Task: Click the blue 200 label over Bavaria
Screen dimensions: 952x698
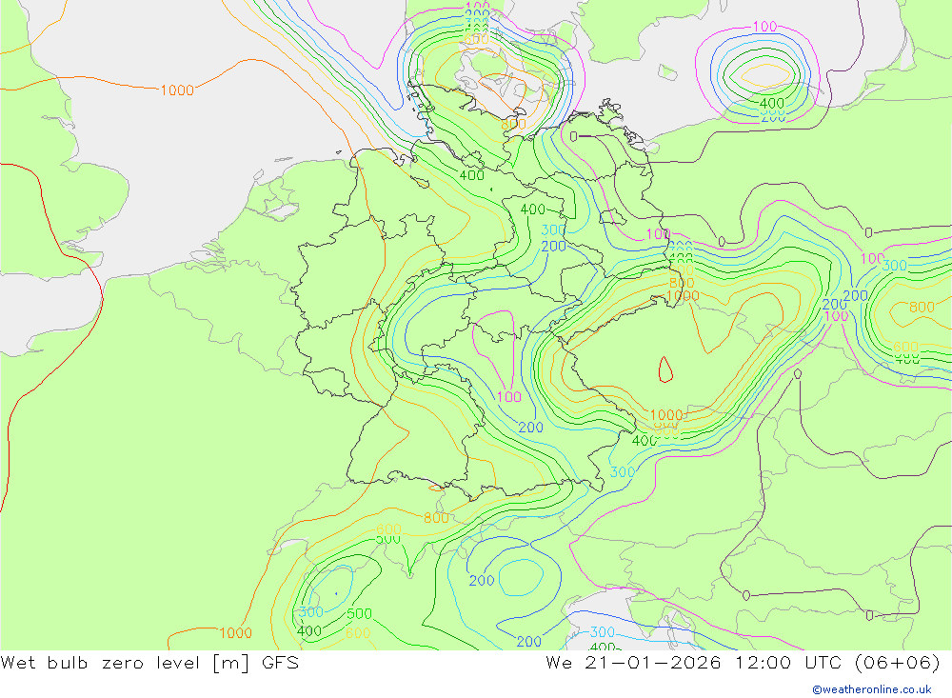Action: click(x=530, y=427)
